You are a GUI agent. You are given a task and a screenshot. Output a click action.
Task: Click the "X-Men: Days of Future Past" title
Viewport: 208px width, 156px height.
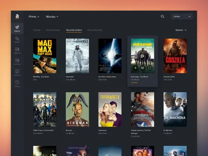click(x=43, y=130)
